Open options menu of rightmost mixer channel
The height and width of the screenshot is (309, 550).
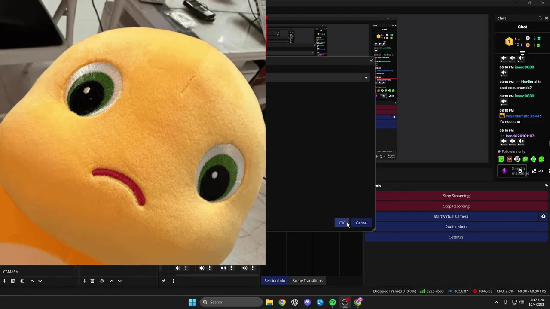pyautogui.click(x=253, y=268)
